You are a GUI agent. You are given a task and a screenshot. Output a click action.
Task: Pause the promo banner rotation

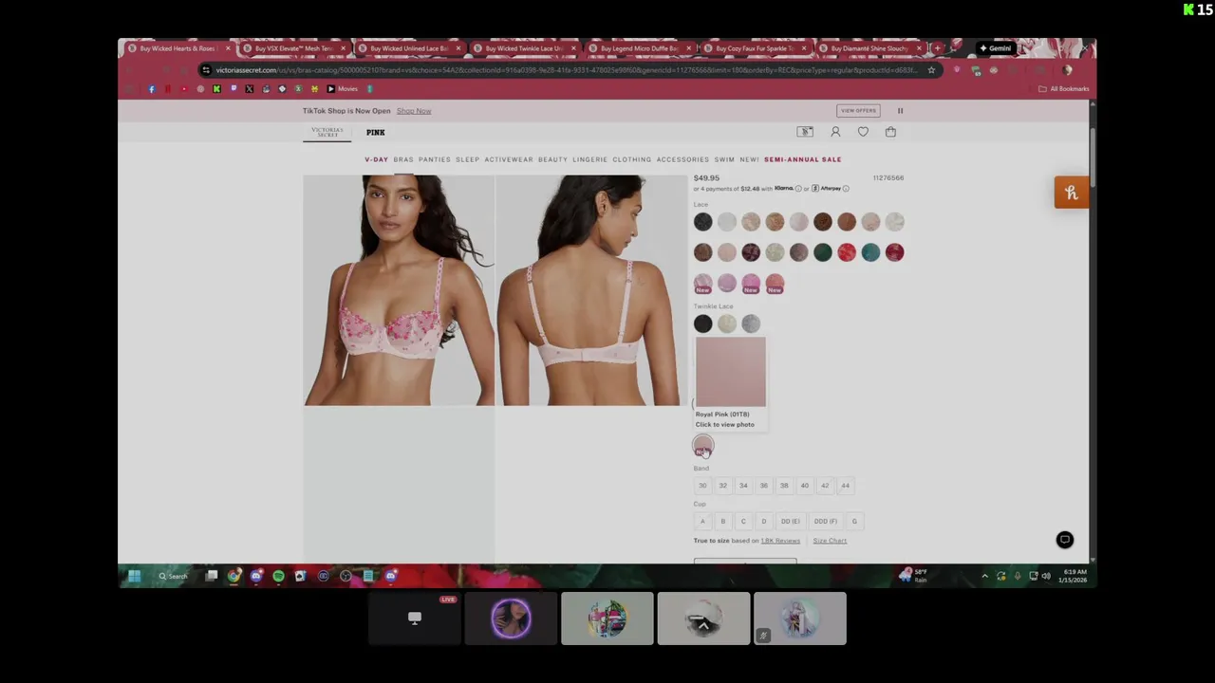tap(900, 111)
